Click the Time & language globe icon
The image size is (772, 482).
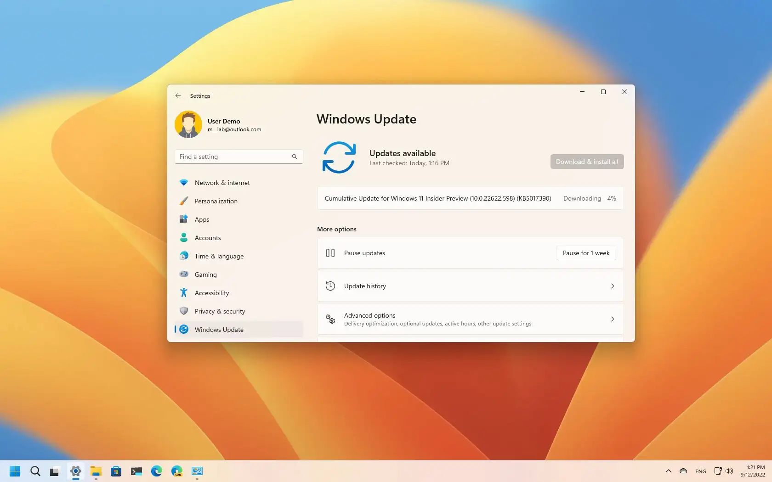(x=184, y=256)
